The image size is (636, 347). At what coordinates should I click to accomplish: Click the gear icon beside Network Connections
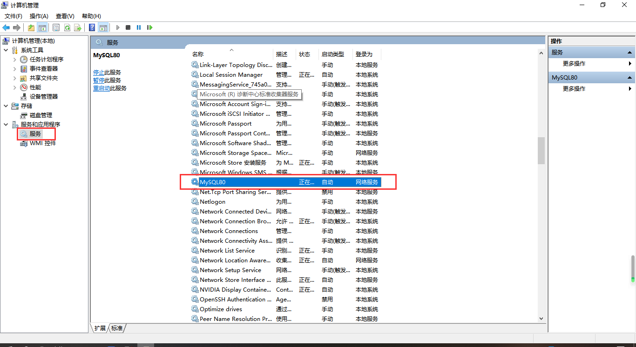click(x=195, y=231)
